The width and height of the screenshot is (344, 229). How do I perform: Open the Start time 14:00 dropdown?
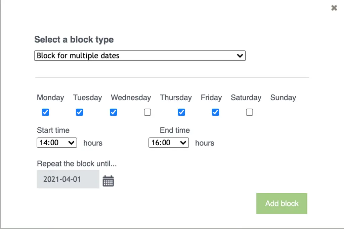coord(57,143)
